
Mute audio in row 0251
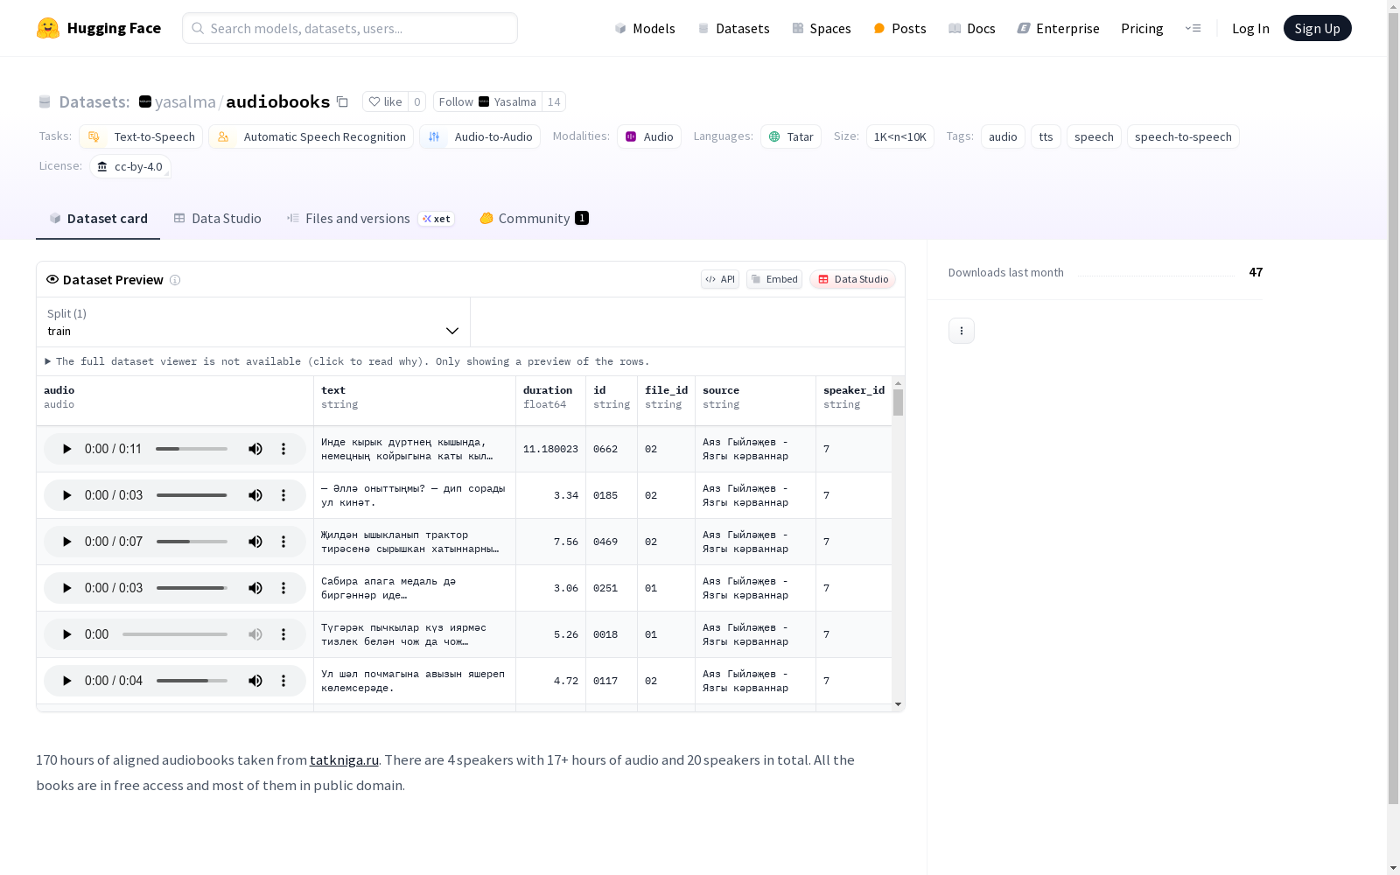pos(255,588)
